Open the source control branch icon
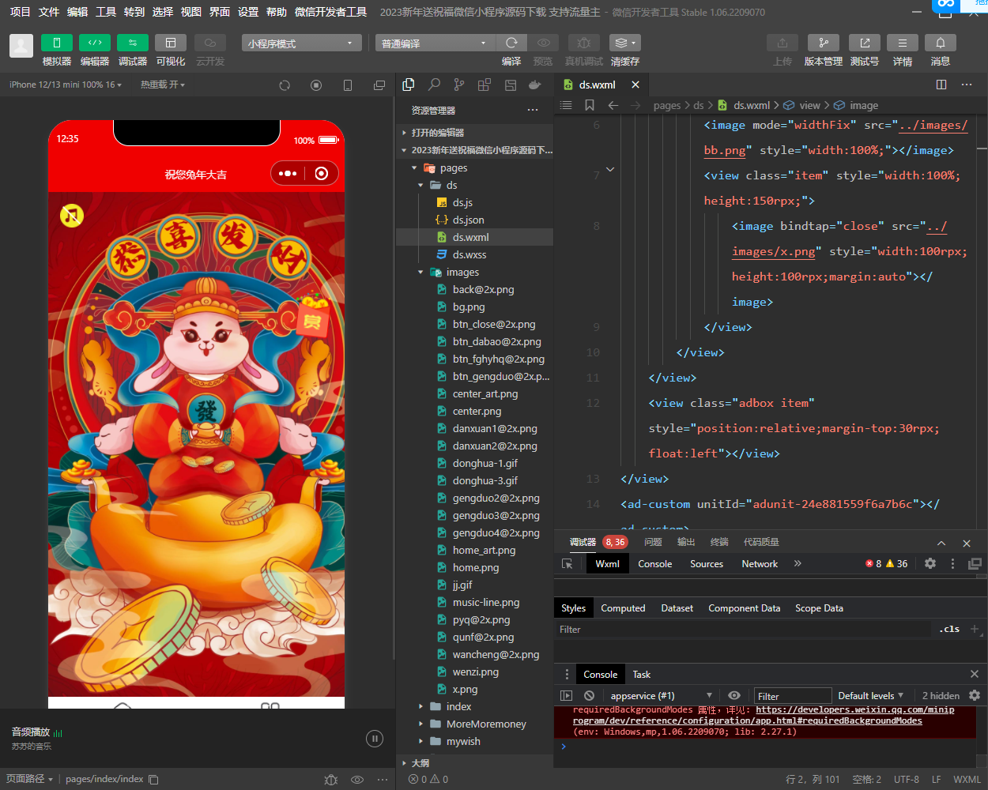 [x=459, y=85]
